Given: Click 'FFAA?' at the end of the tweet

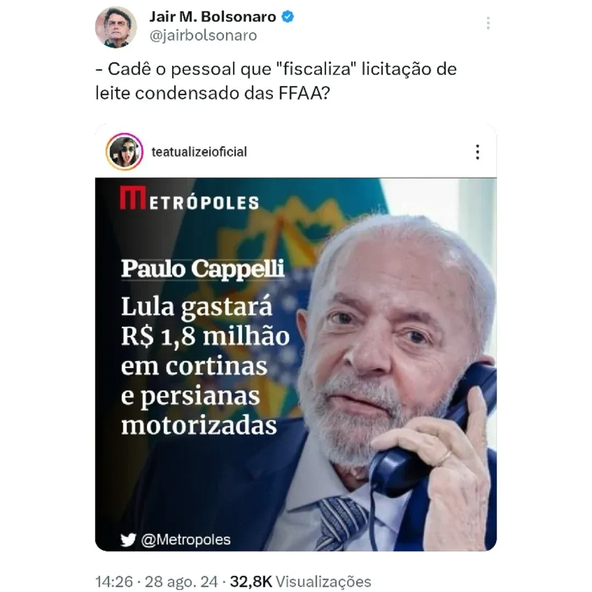Looking at the screenshot, I should (305, 93).
